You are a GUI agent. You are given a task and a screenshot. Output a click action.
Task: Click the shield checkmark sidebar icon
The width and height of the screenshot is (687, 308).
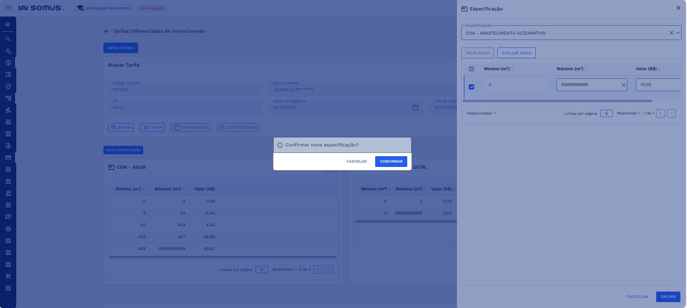coord(8,86)
